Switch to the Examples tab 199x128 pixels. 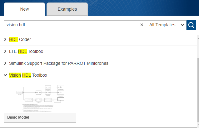tap(67, 9)
